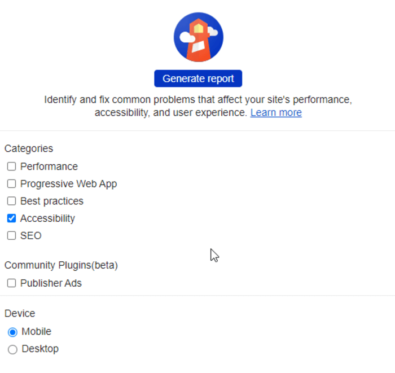Click the Accessibility label text

coord(47,218)
